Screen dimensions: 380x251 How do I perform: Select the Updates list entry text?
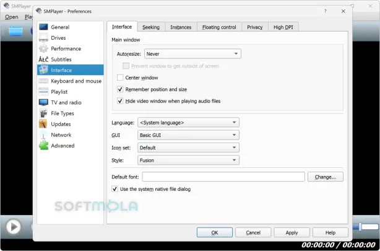click(x=61, y=124)
